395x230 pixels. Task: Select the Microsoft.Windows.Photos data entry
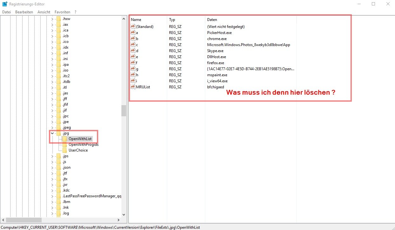point(249,45)
